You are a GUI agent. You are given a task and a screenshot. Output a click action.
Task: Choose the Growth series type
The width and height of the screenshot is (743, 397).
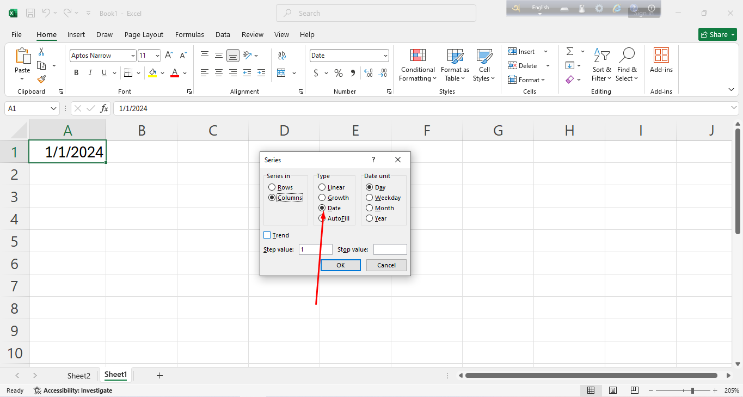pyautogui.click(x=322, y=198)
